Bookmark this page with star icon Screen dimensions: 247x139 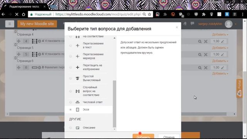tap(149, 14)
